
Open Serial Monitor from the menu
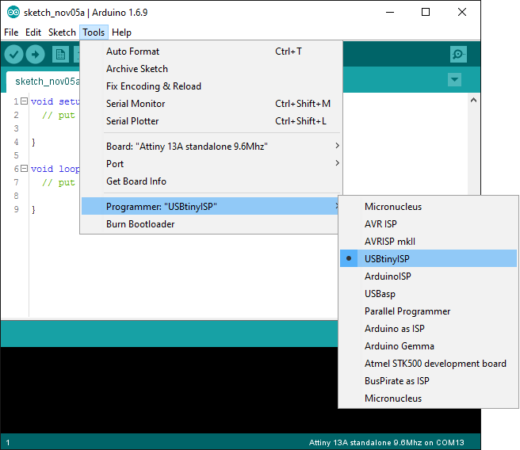[x=212, y=104]
